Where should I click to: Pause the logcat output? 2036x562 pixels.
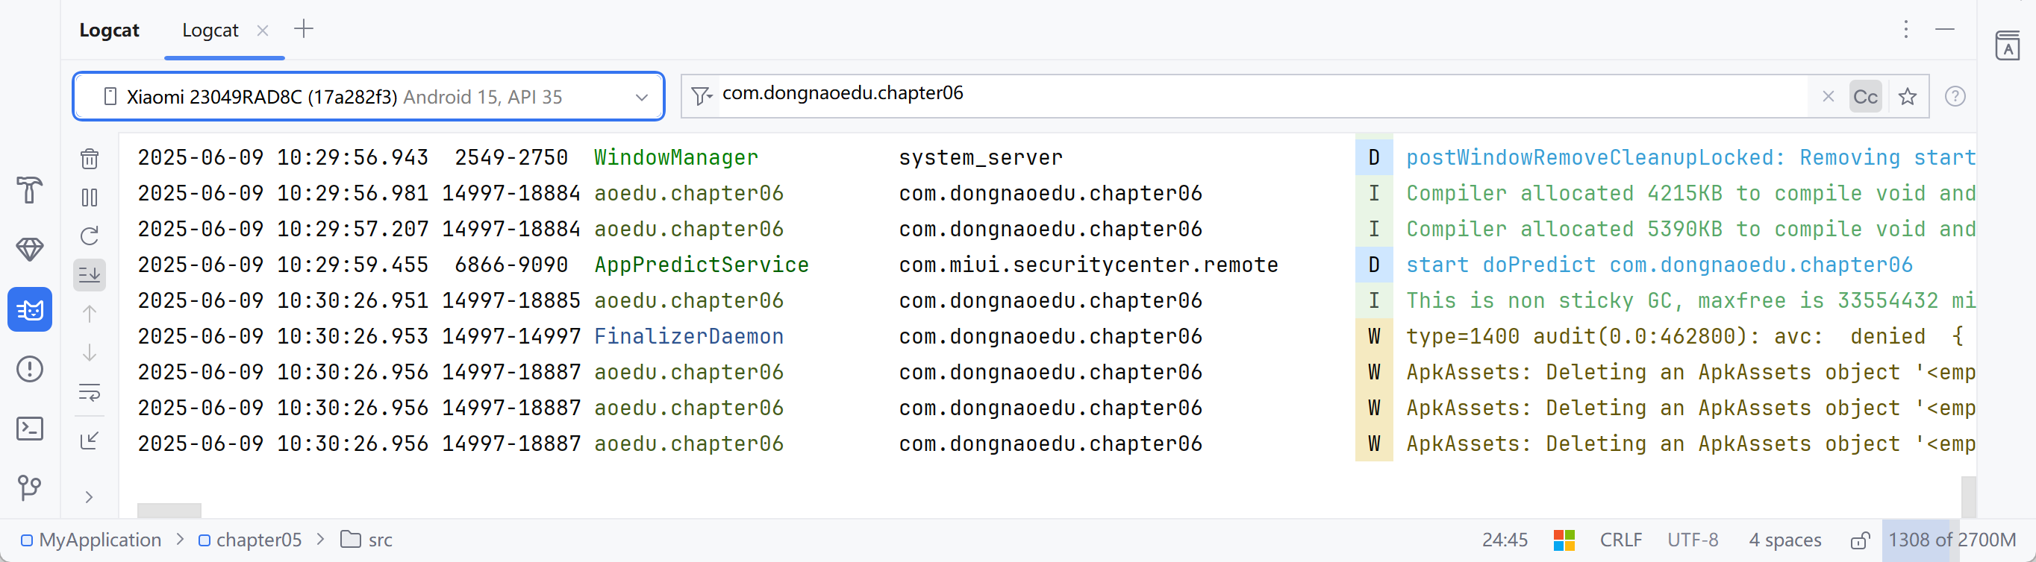(90, 198)
